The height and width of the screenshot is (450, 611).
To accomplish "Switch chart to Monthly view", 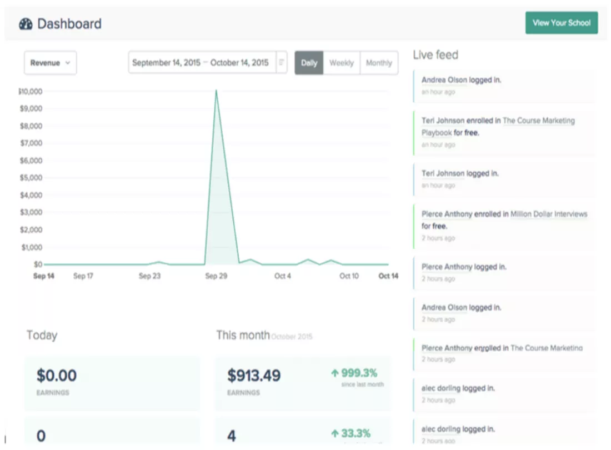I will tap(379, 63).
